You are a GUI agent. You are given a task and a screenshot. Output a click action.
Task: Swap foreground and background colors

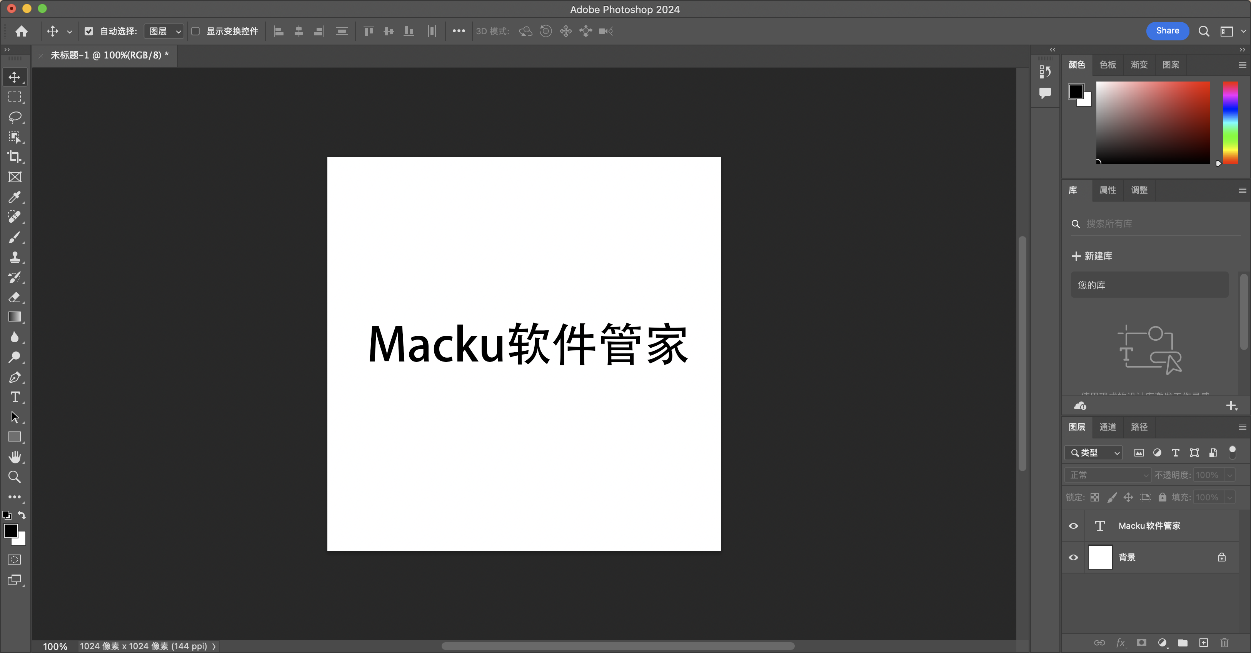pyautogui.click(x=22, y=515)
